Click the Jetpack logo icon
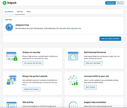This screenshot has width=127, height=108. point(4,3)
